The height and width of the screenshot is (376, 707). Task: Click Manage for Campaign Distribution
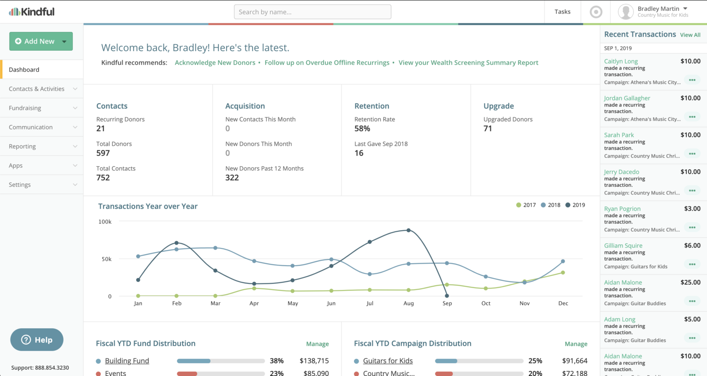point(576,344)
